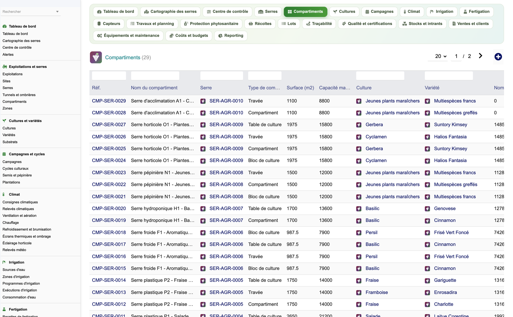Open the Cinnamon link in row CMP-SER-0019

pos(445,220)
